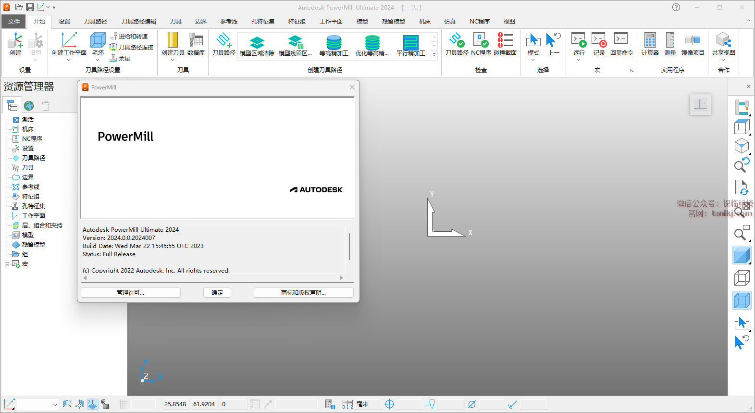Screen dimensions: 755x413
Task: Expand the 宏 tree node
Action: click(x=7, y=264)
